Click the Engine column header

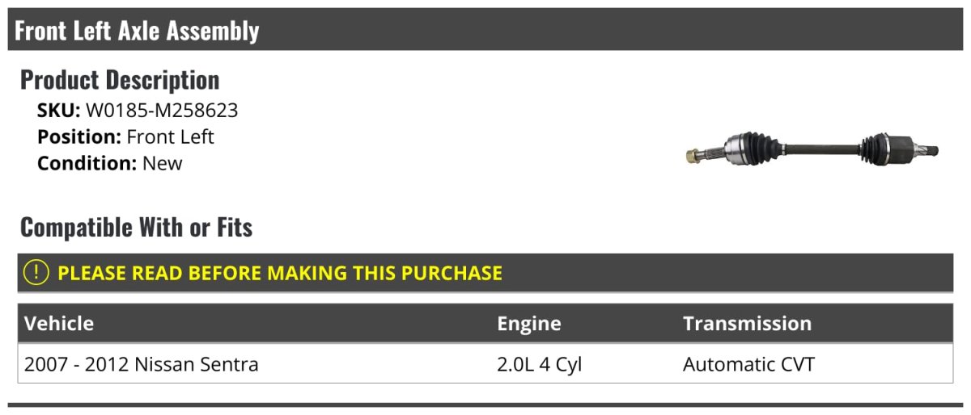click(x=528, y=324)
